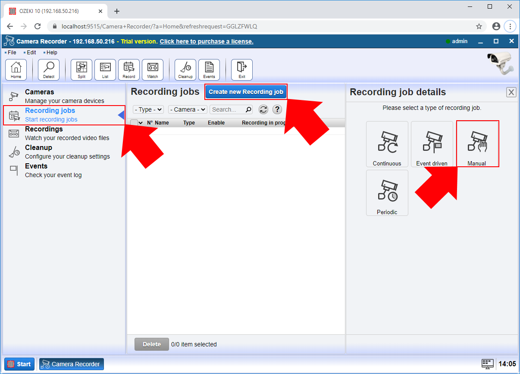The image size is (520, 374).
Task: Open Events log in the sidebar
Action: coord(64,171)
